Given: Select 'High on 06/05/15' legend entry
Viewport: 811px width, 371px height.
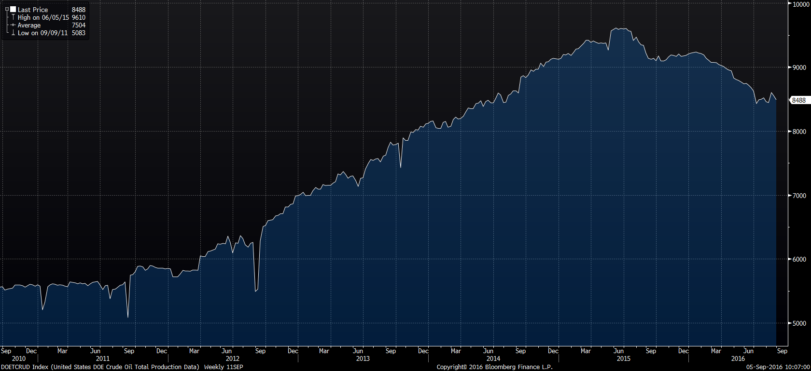Looking at the screenshot, I should 43,17.
